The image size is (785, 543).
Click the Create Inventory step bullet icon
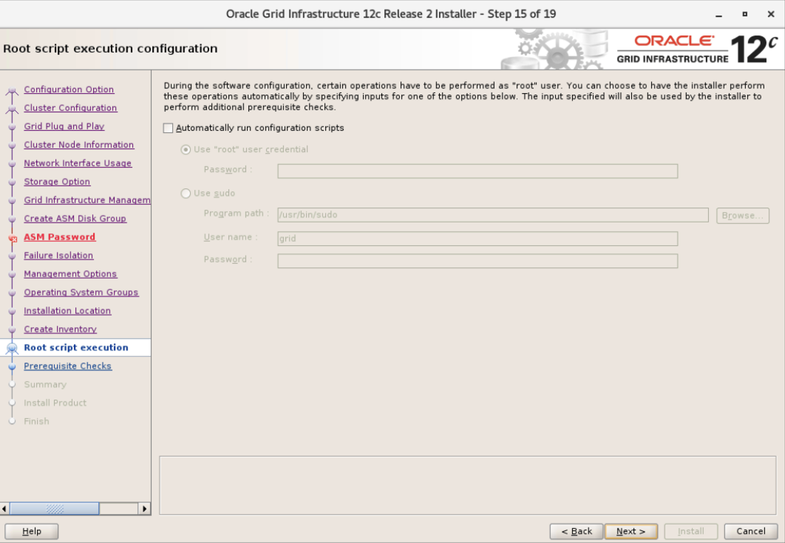(x=12, y=330)
